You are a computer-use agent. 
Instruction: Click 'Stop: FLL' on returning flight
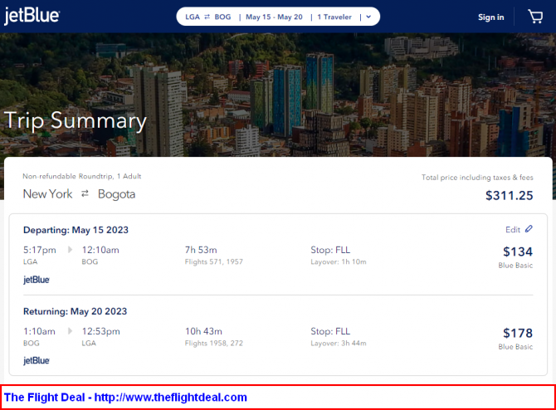pos(330,331)
